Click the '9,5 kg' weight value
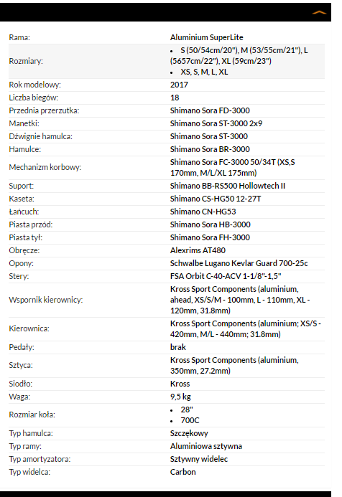The image size is (342, 497). [180, 397]
